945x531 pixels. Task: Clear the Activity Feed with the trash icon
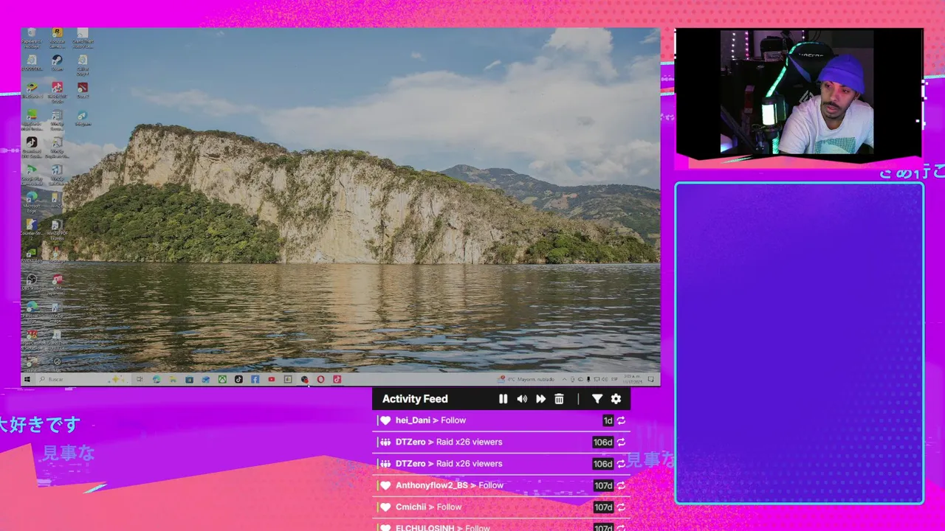click(x=559, y=399)
